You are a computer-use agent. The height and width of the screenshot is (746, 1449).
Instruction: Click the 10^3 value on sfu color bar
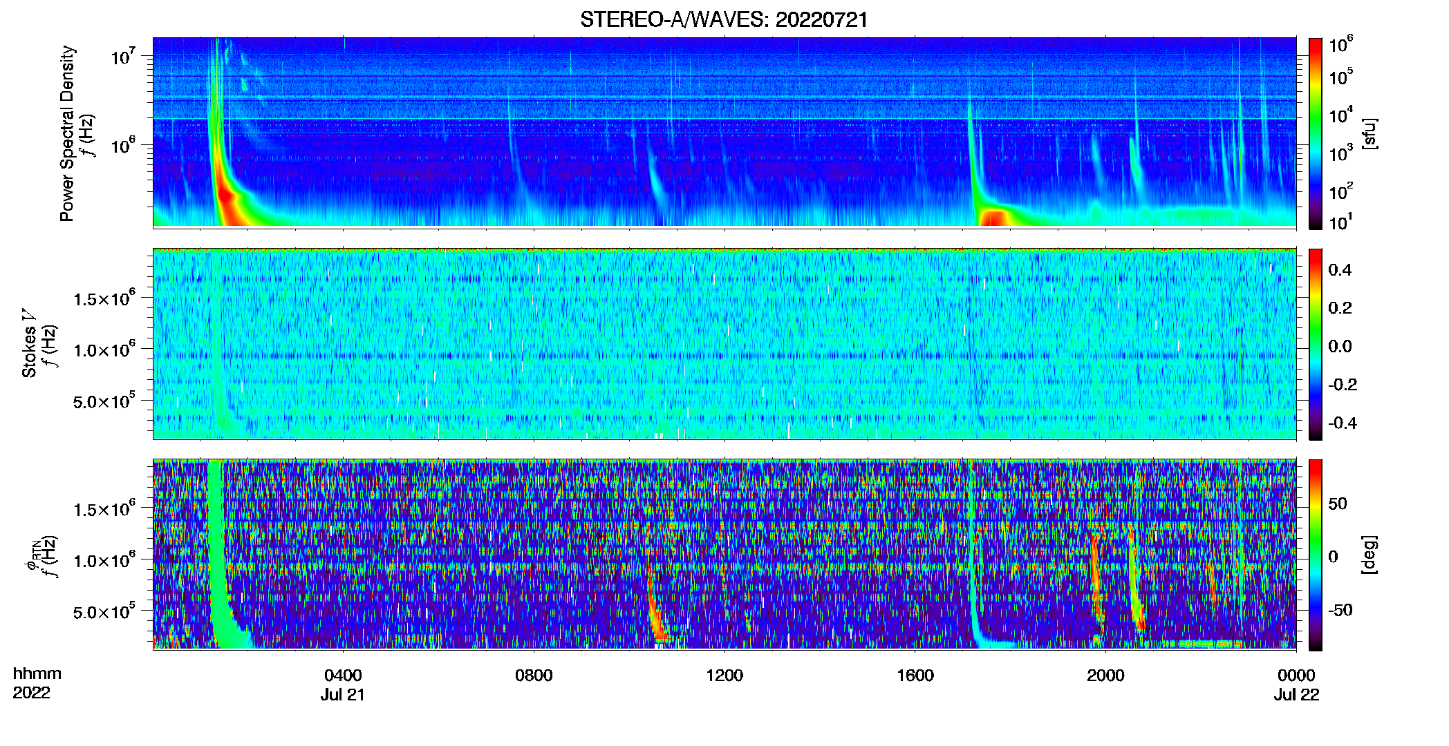coord(1341,153)
